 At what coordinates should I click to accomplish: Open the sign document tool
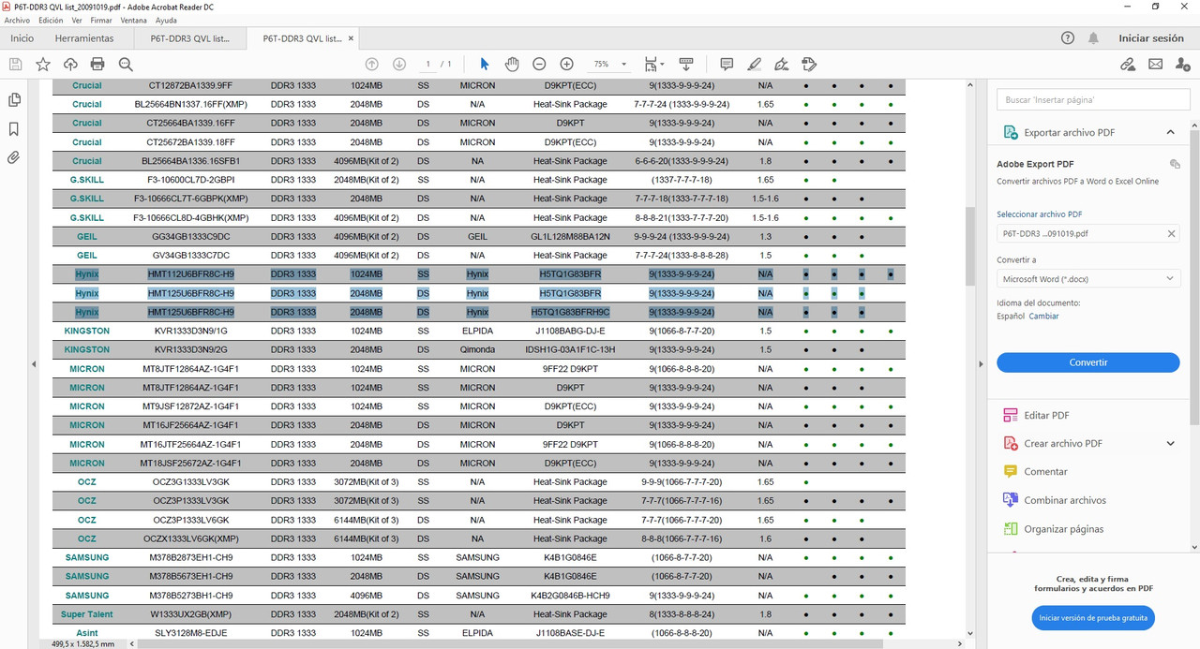(782, 64)
